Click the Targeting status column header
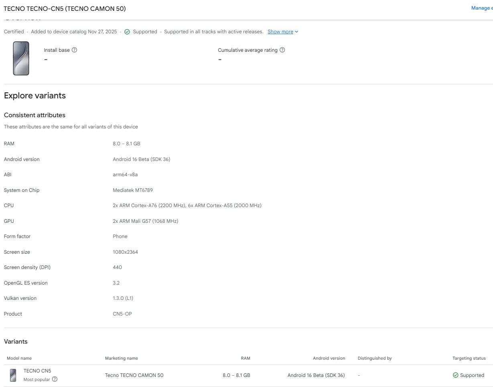The width and height of the screenshot is (493, 387). click(469, 358)
